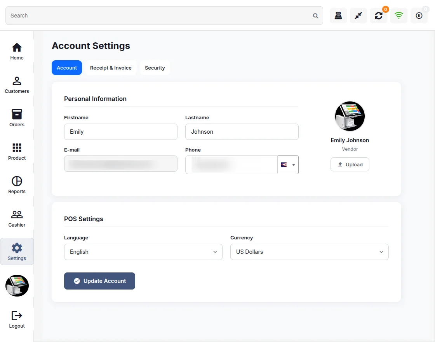Open the Language dropdown
The image size is (435, 342).
(x=143, y=252)
